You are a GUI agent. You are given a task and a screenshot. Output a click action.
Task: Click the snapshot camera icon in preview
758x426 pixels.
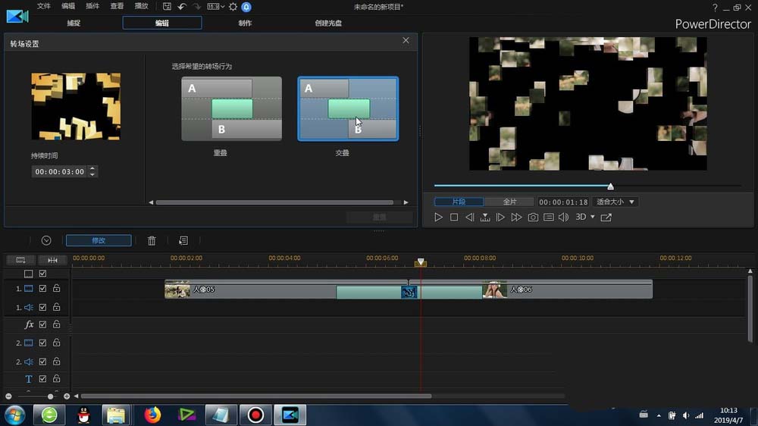click(533, 218)
